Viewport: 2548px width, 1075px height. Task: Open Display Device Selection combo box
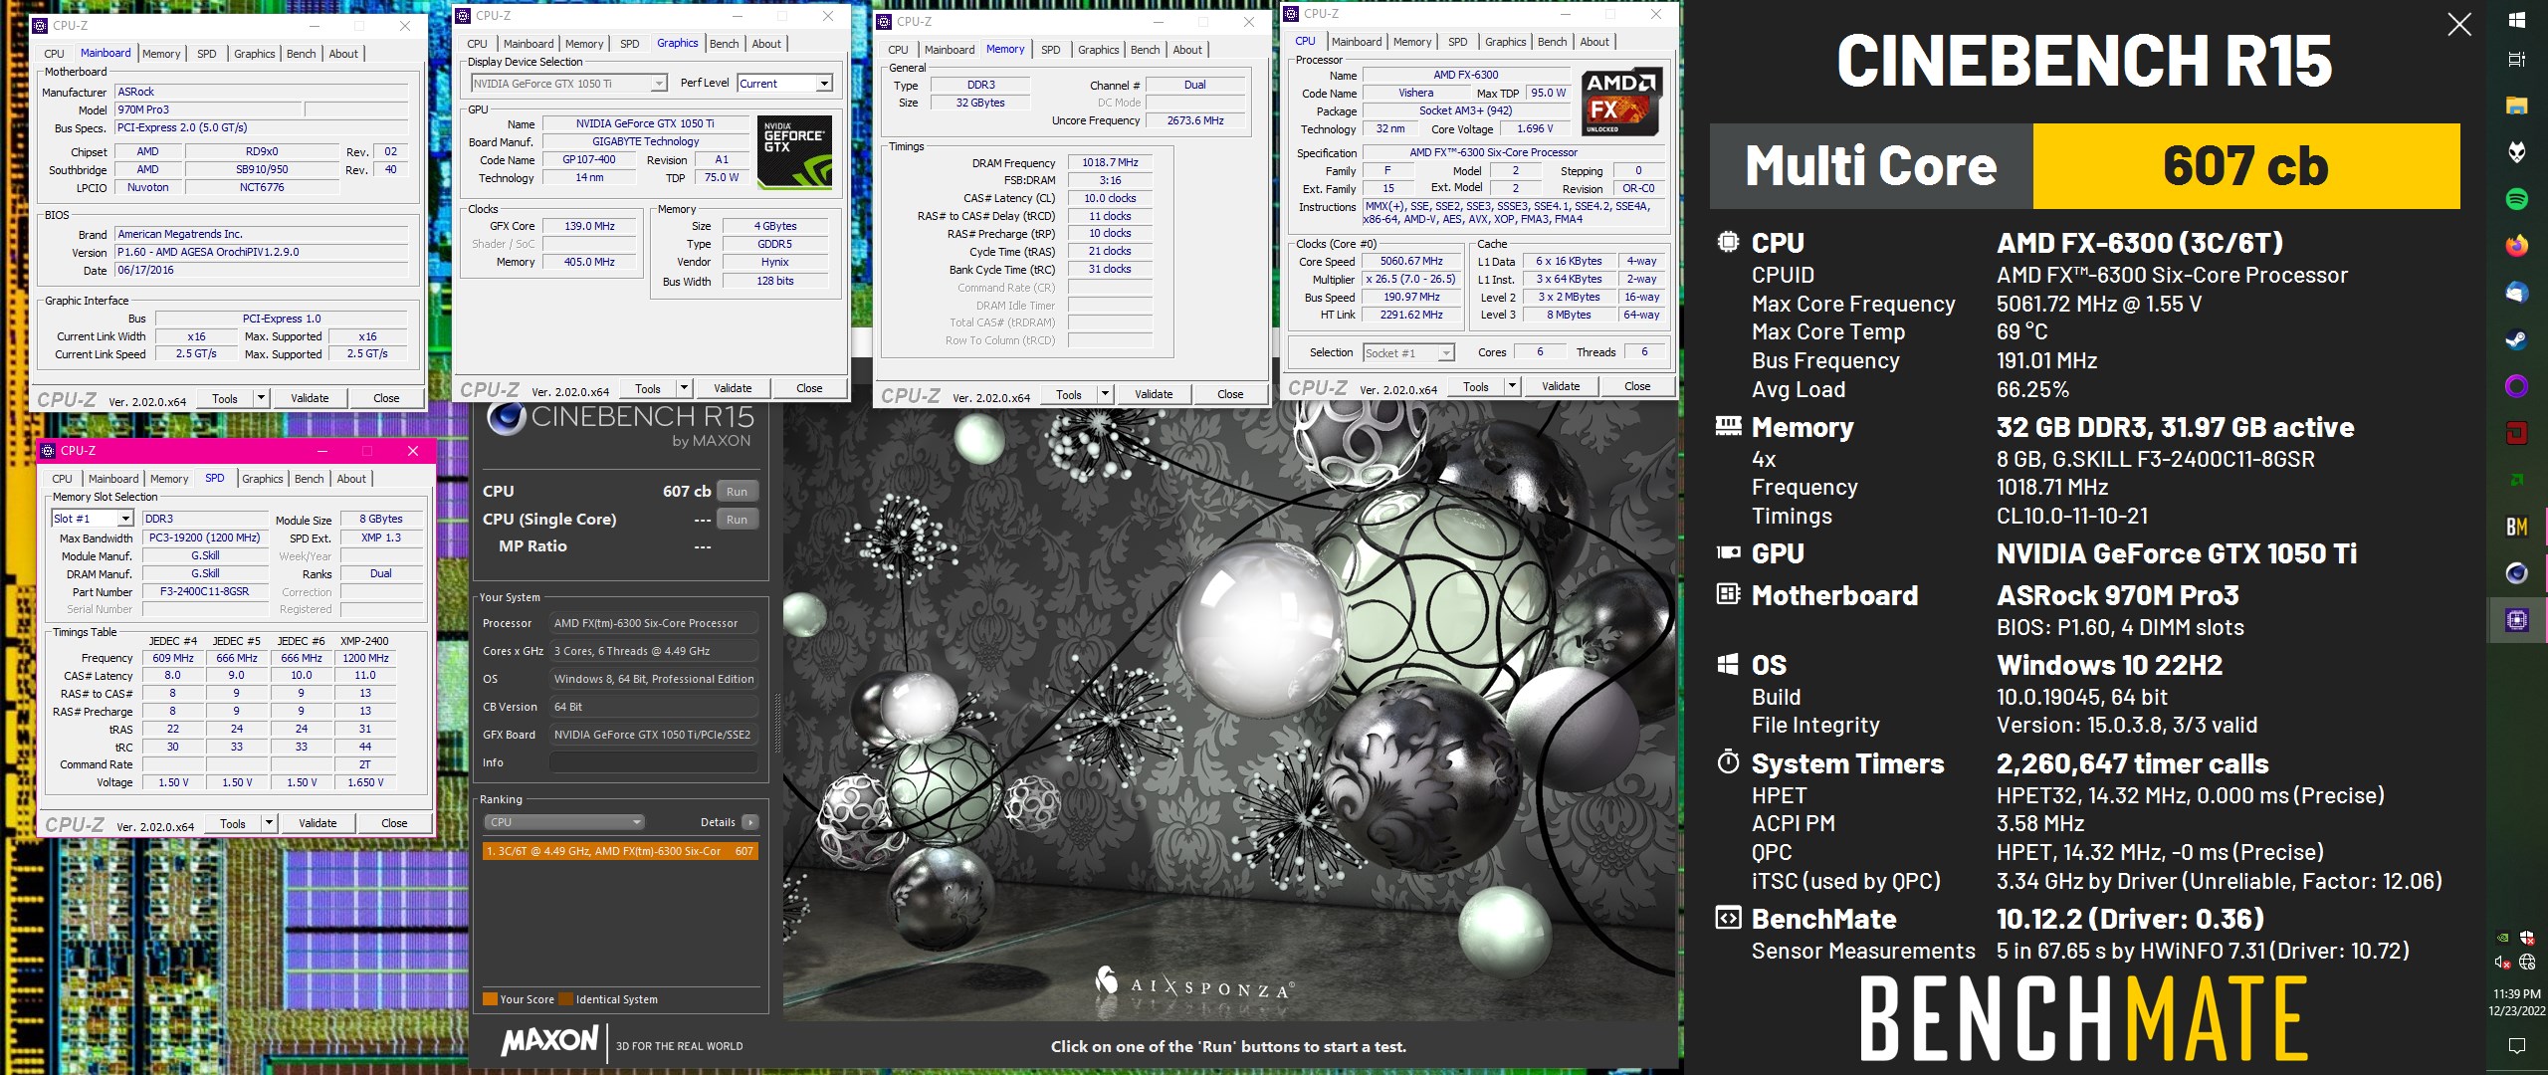(x=569, y=84)
